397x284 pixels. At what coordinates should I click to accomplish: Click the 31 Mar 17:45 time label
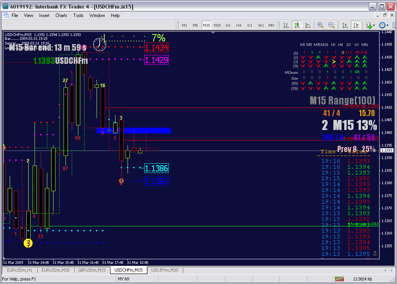(x=113, y=262)
